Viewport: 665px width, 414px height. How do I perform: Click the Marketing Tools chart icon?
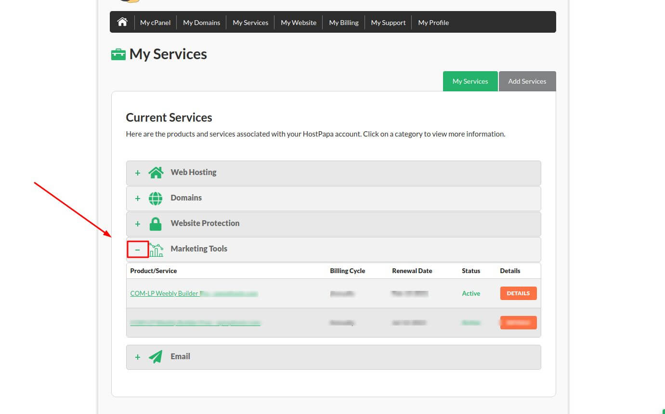(x=156, y=250)
